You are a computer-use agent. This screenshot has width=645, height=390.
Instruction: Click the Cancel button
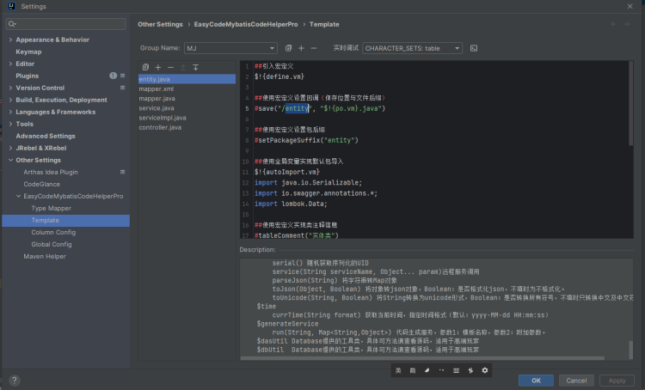(x=576, y=380)
